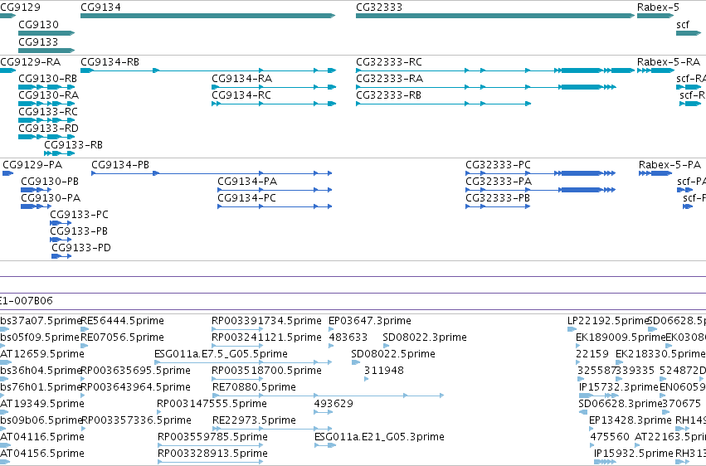Open the CG9134-PA protein label

247,182
